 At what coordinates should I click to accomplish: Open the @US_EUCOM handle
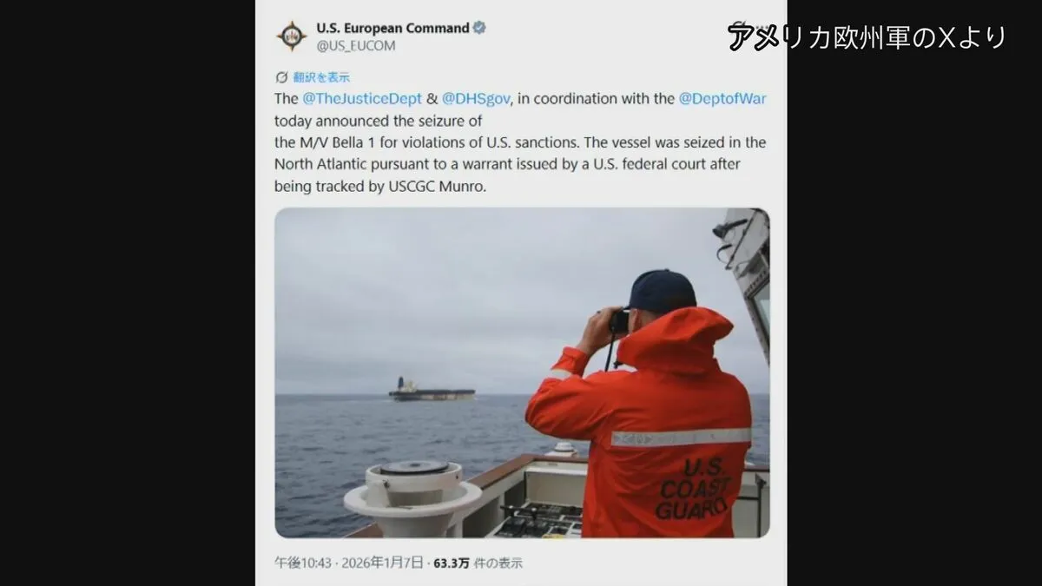(x=356, y=46)
